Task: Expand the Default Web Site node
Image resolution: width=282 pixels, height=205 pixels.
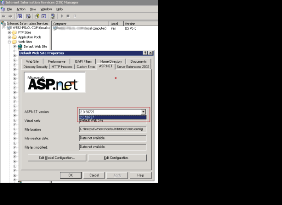Action: [15, 47]
